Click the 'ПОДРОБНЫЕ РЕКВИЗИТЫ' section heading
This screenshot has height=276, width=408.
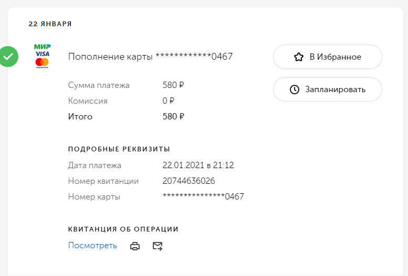click(x=119, y=149)
